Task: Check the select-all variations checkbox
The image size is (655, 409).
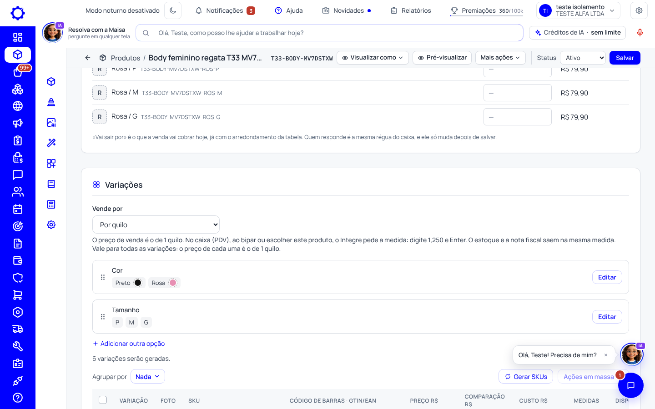Action: (x=103, y=400)
